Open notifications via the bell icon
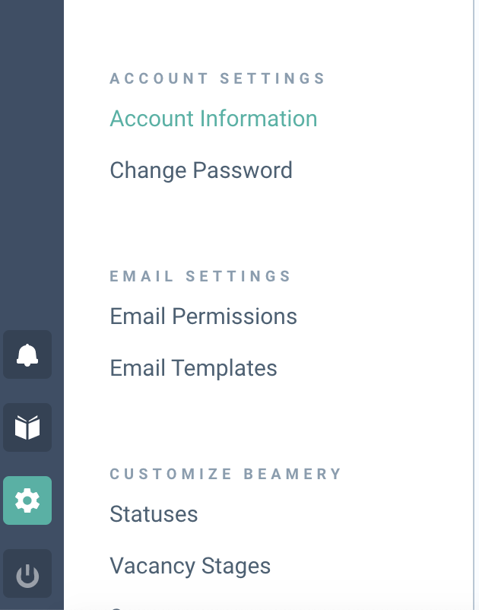This screenshot has width=479, height=610. 27,354
